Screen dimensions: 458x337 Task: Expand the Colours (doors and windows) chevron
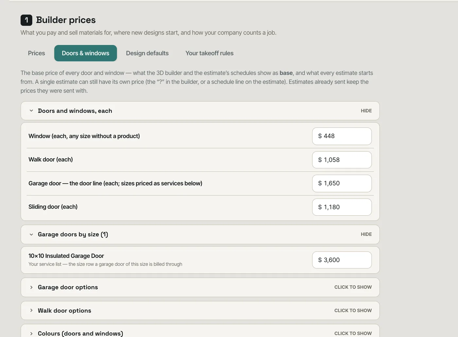[31, 333]
